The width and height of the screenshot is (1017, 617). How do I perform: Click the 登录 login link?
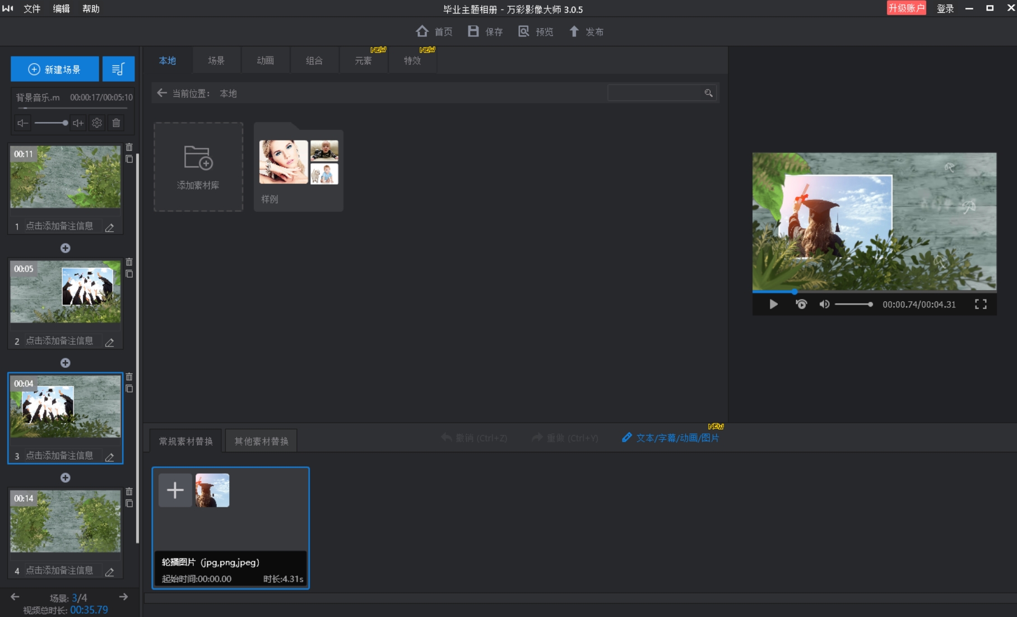tap(945, 9)
